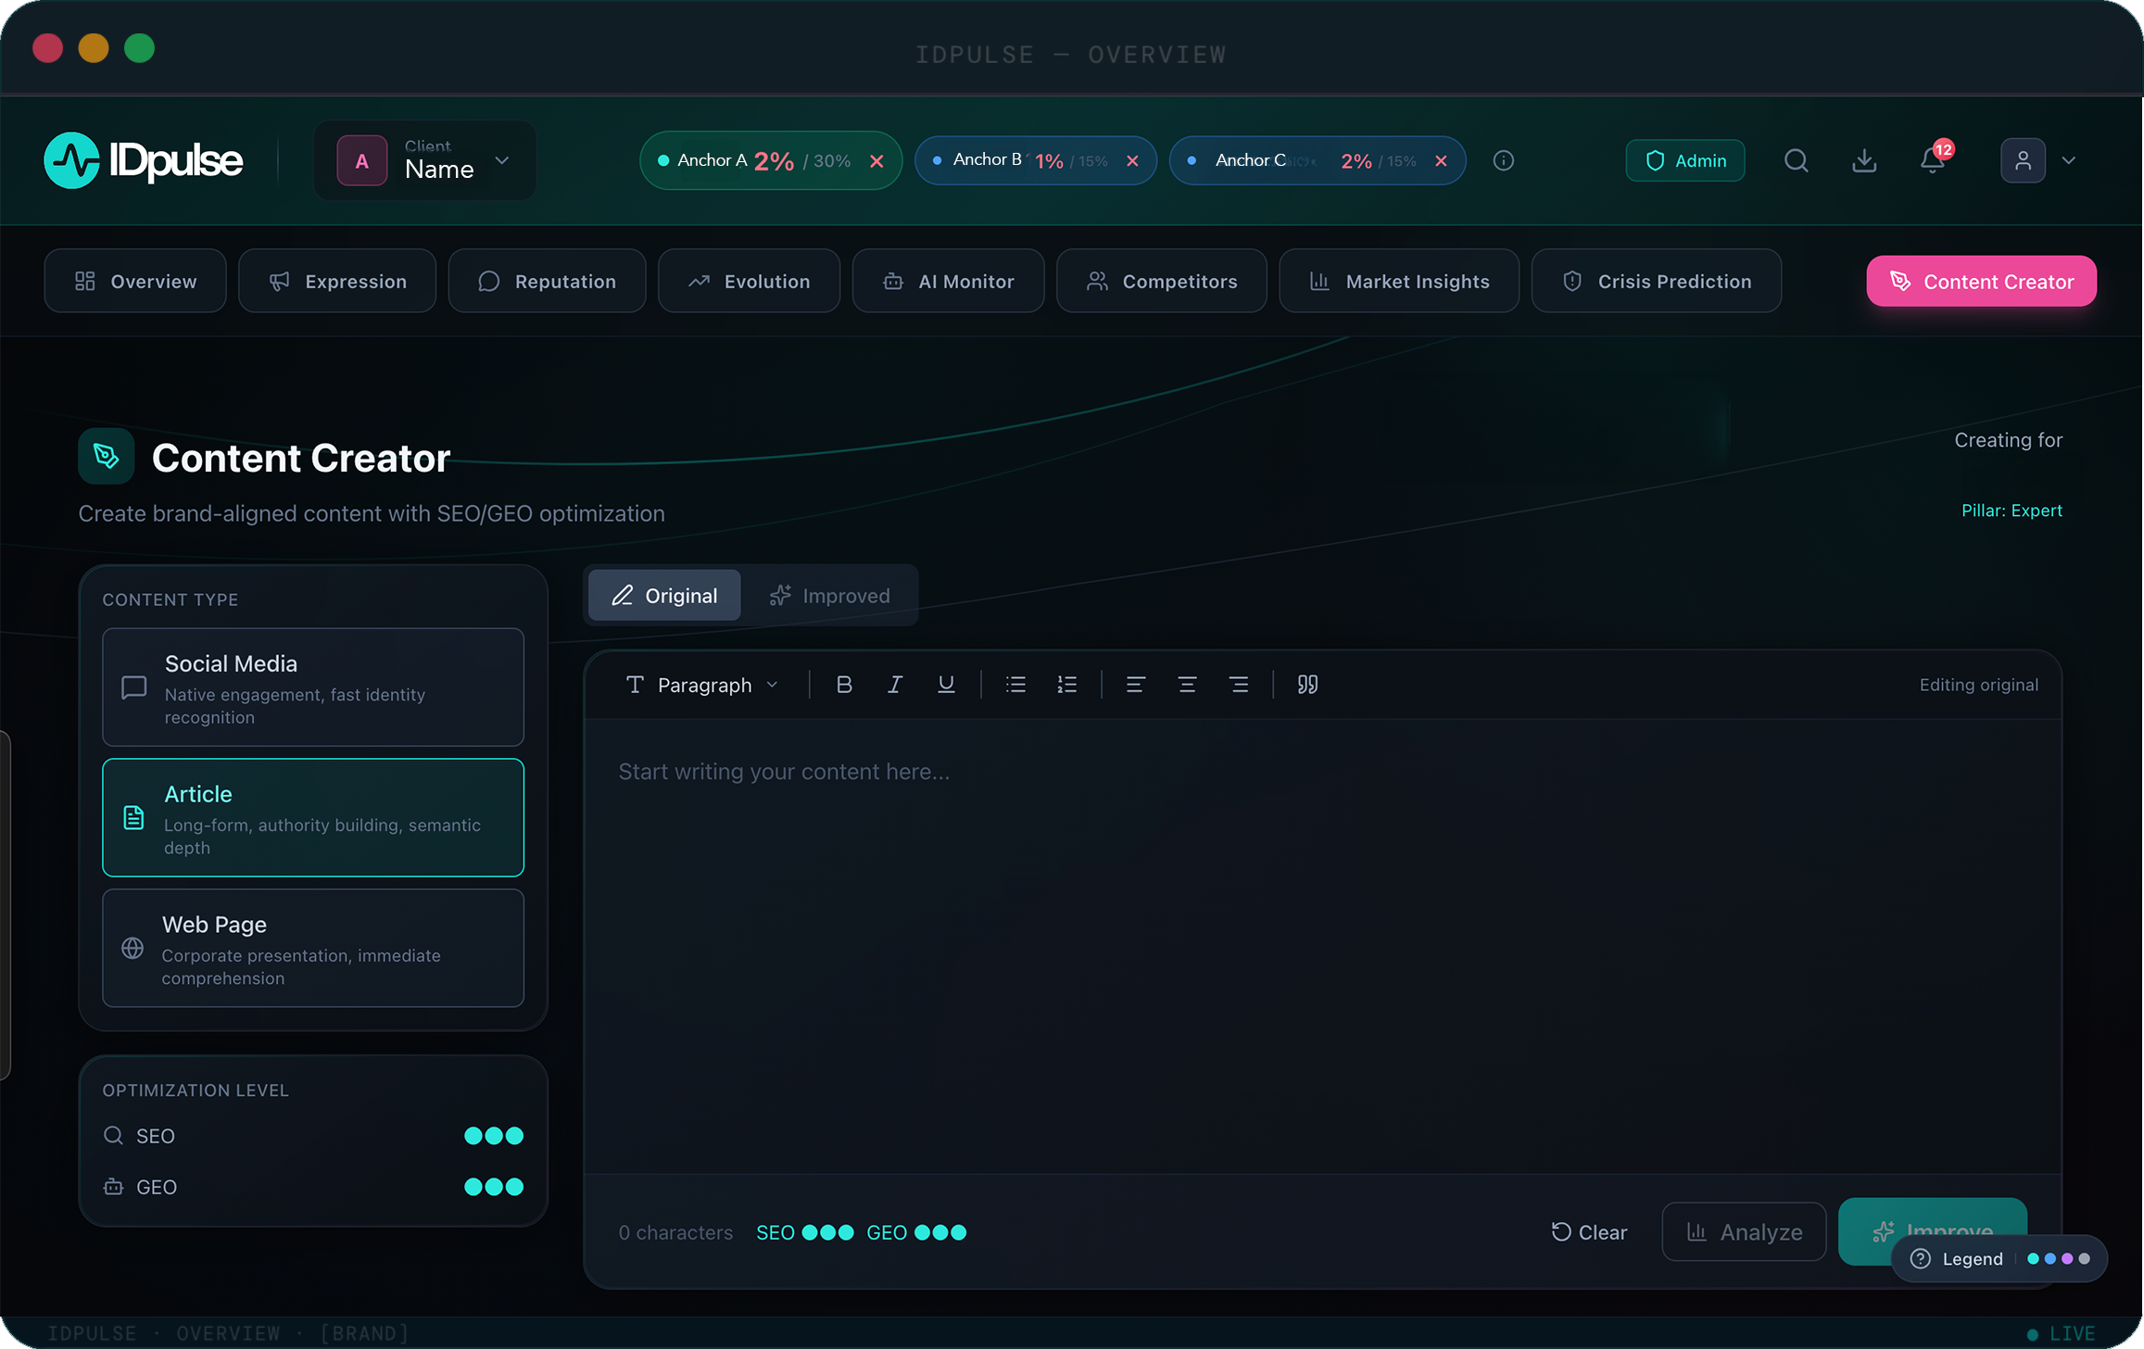This screenshot has width=2144, height=1349.
Task: Select the Article content type
Action: [x=313, y=818]
